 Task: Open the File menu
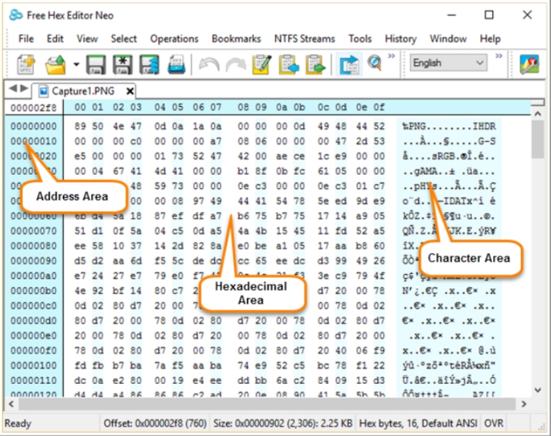pyautogui.click(x=26, y=39)
